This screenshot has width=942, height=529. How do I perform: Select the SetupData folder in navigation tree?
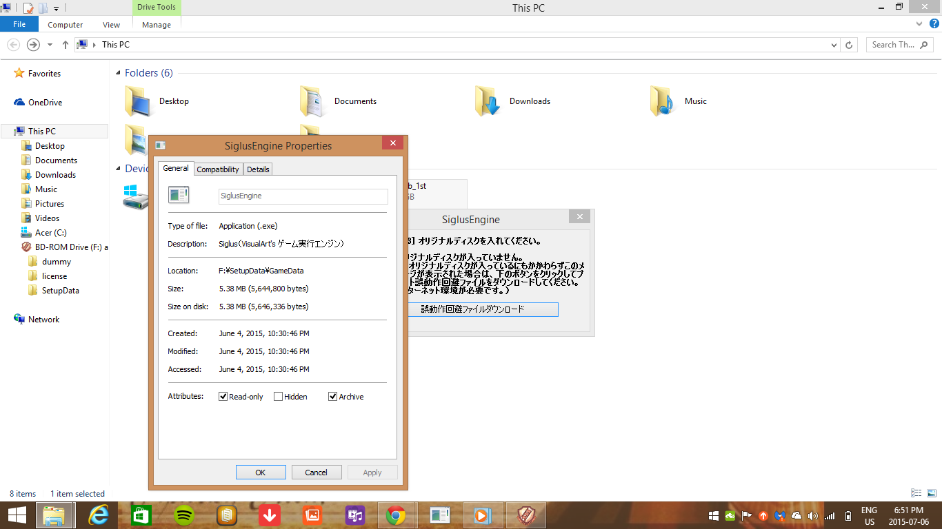click(60, 291)
